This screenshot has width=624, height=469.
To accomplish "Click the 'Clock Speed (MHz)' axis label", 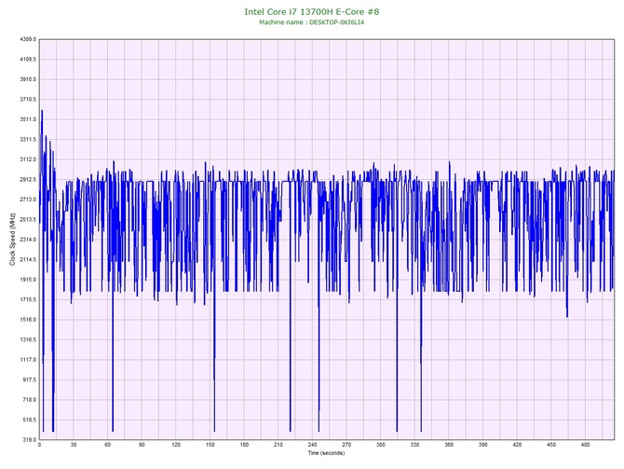I will 12,240.
